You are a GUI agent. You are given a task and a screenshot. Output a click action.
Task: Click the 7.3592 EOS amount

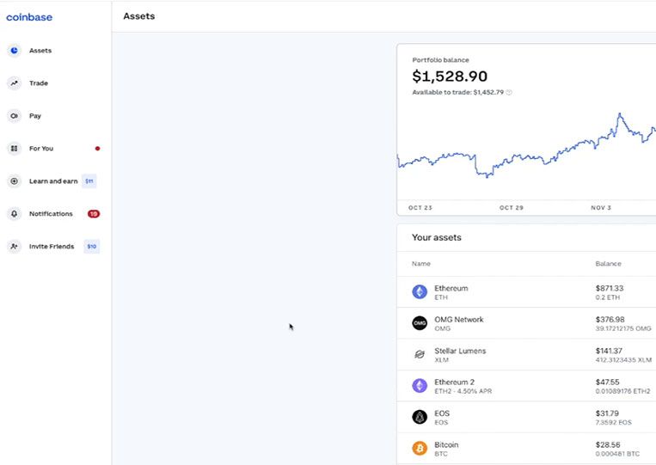614,423
